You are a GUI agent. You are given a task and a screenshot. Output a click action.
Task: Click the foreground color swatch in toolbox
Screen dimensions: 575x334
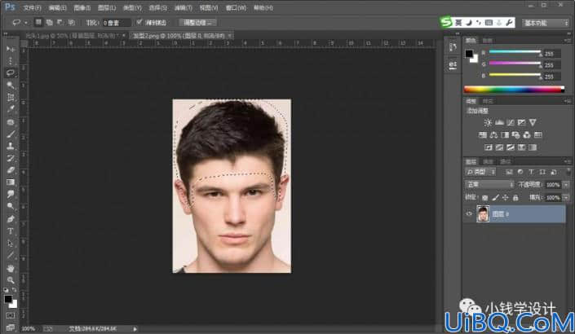[x=7, y=299]
